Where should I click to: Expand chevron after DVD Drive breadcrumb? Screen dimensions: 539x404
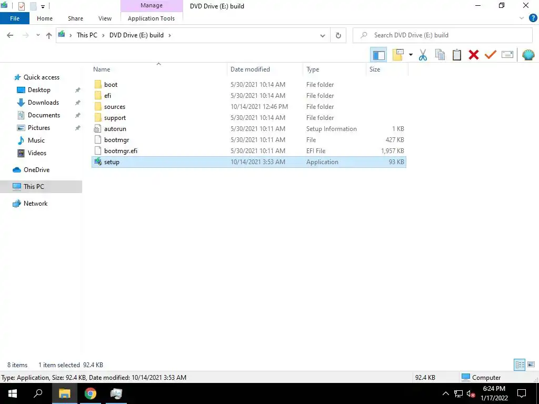tap(169, 35)
